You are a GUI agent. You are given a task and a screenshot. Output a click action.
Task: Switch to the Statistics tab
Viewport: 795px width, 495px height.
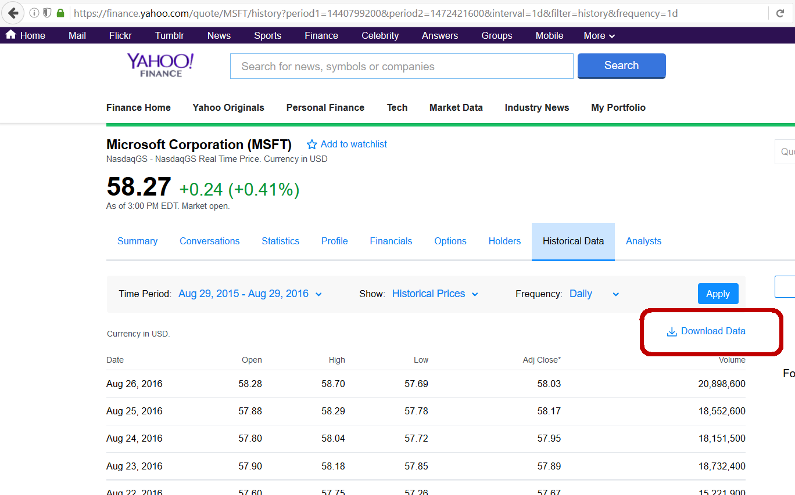point(280,241)
